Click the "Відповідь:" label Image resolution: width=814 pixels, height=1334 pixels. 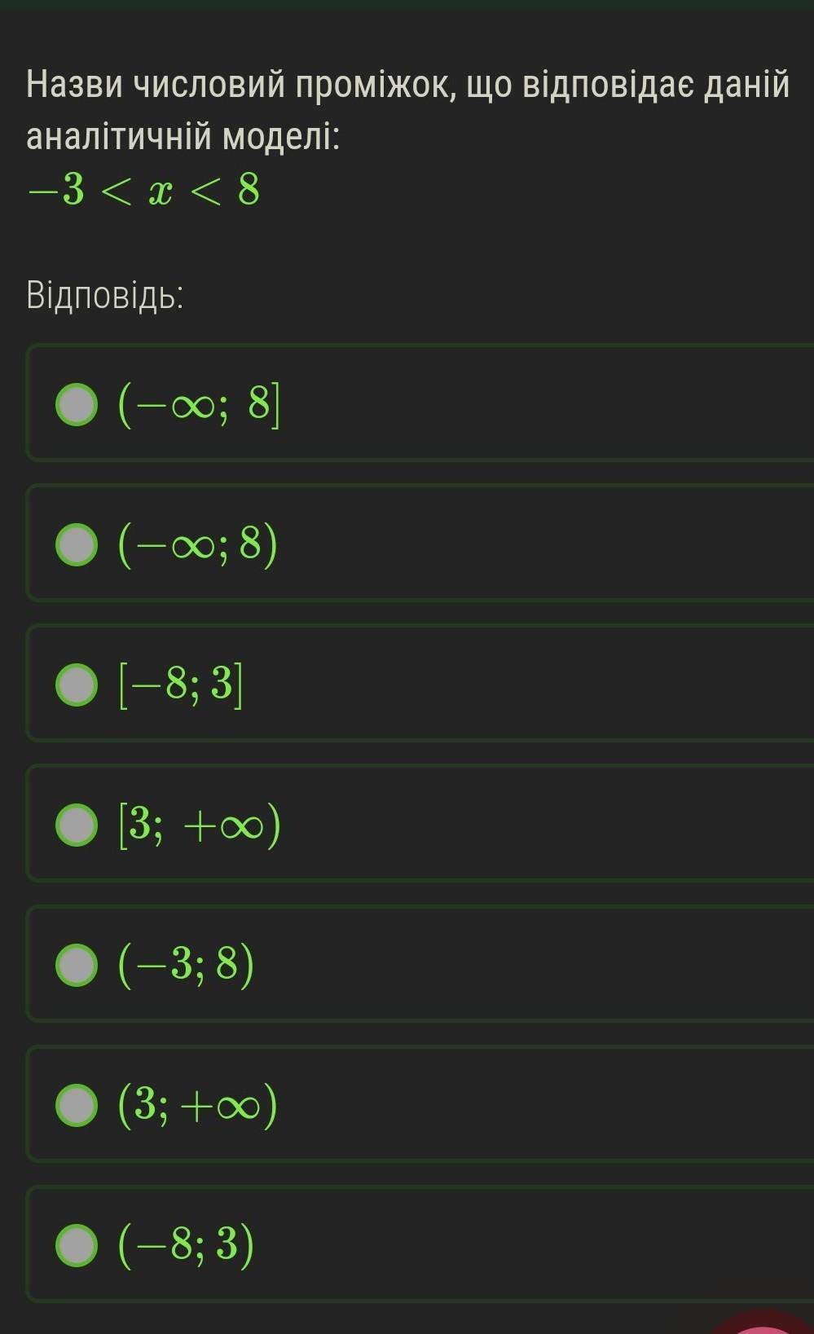tap(105, 295)
